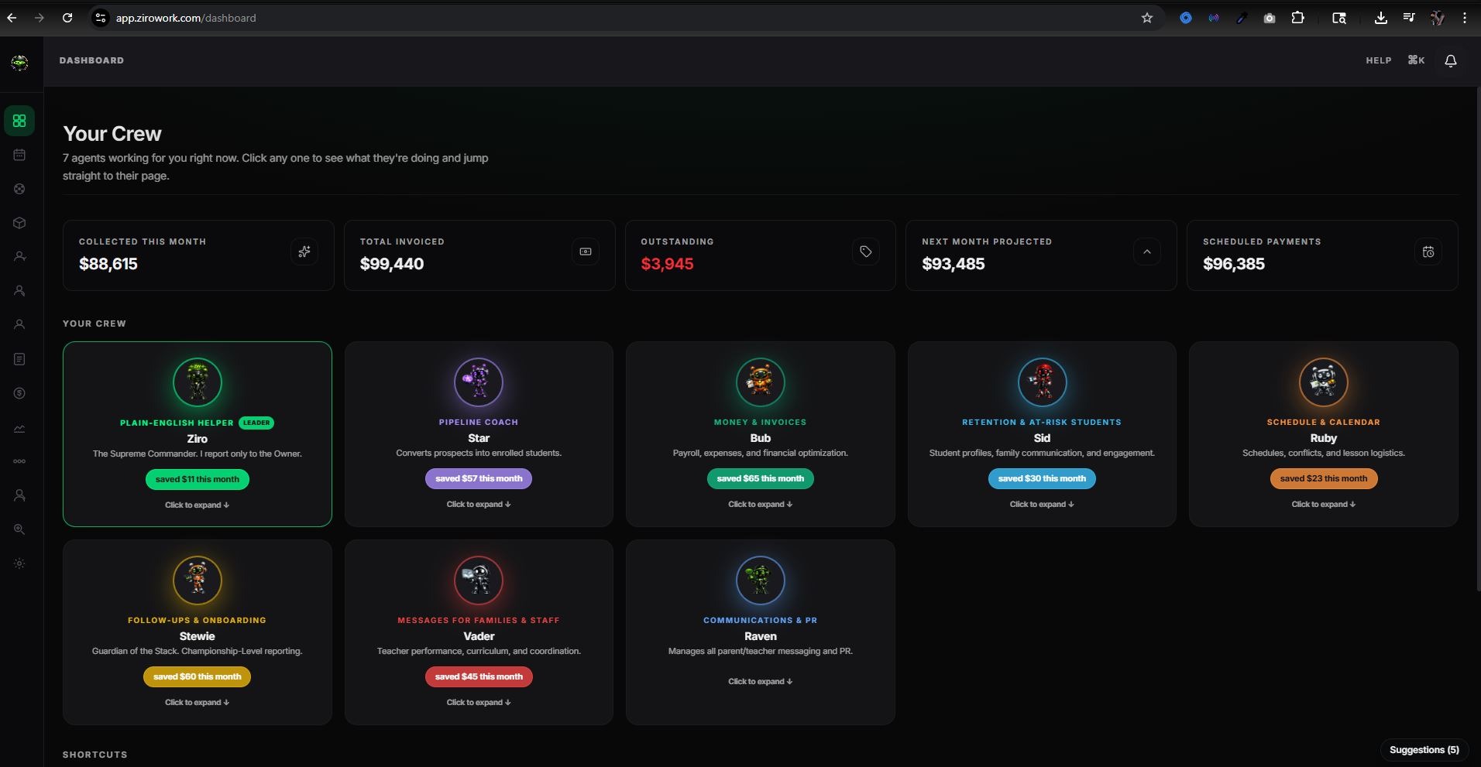
Task: Click the notification bell icon
Action: coord(1450,60)
